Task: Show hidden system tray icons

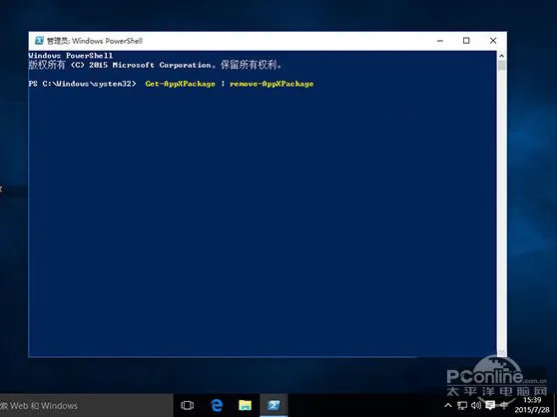Action: click(448, 405)
